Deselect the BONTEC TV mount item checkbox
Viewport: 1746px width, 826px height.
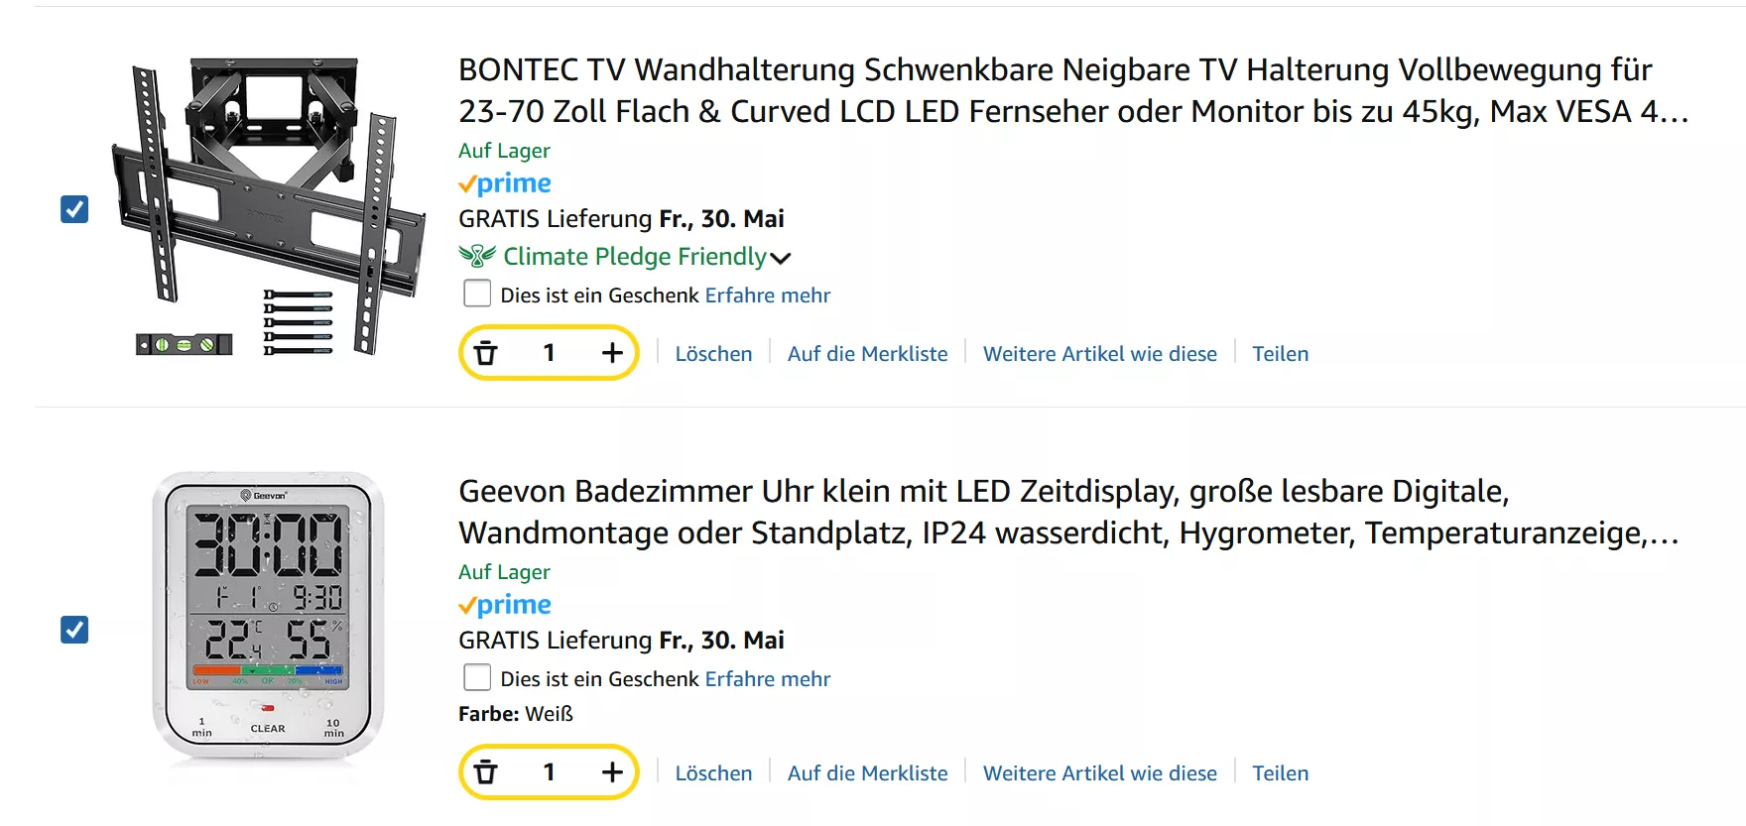(74, 209)
